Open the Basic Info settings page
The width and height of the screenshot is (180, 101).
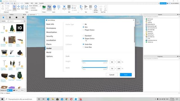click(x=50, y=24)
